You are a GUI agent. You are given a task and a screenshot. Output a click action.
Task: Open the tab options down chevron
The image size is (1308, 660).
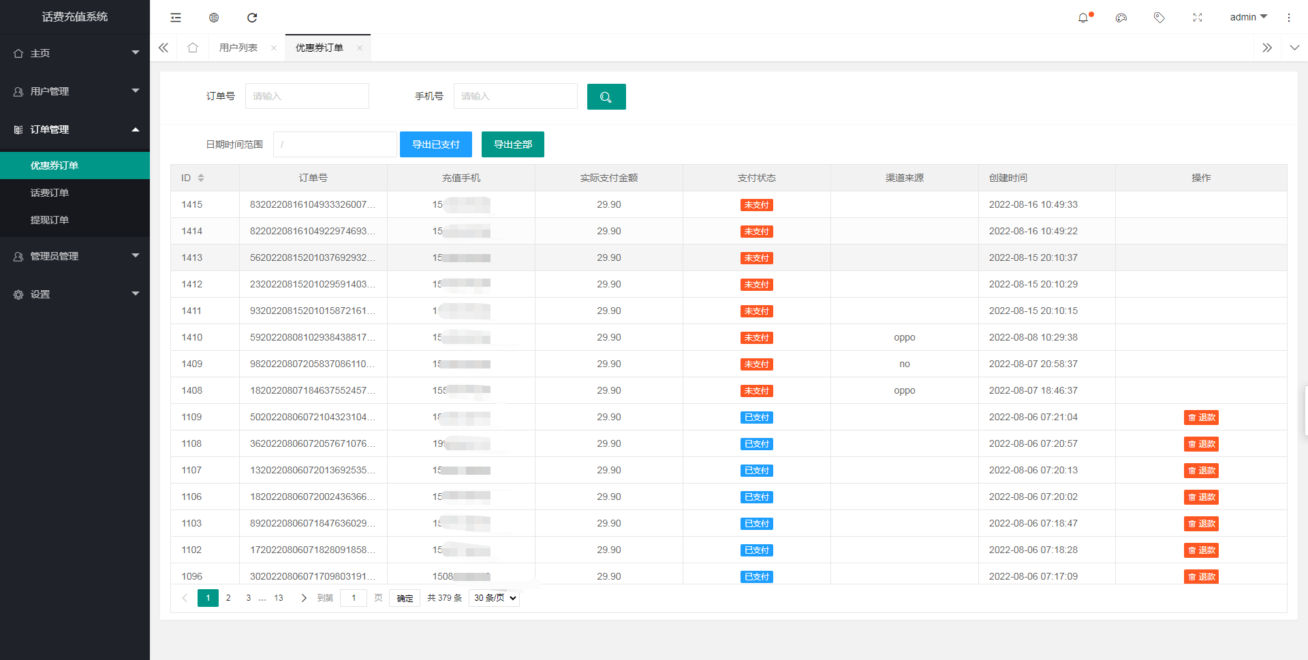point(1294,48)
